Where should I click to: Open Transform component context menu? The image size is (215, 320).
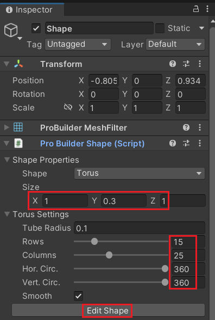coord(200,64)
